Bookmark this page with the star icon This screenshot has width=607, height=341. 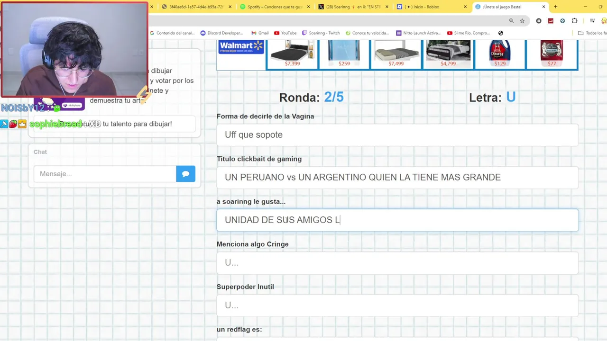pos(522,21)
